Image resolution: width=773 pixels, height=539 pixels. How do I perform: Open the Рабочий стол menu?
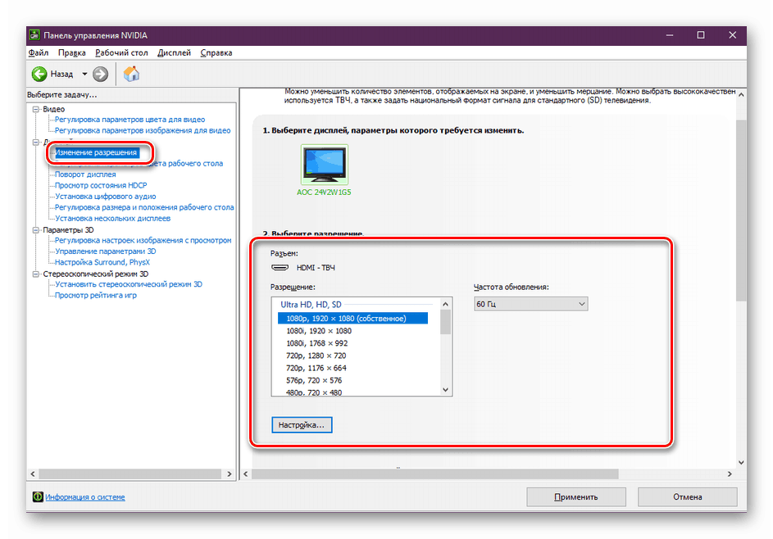tap(122, 52)
